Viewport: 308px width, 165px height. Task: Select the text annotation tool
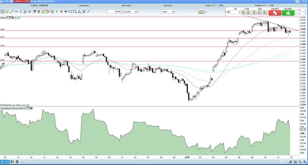[x=52, y=12]
